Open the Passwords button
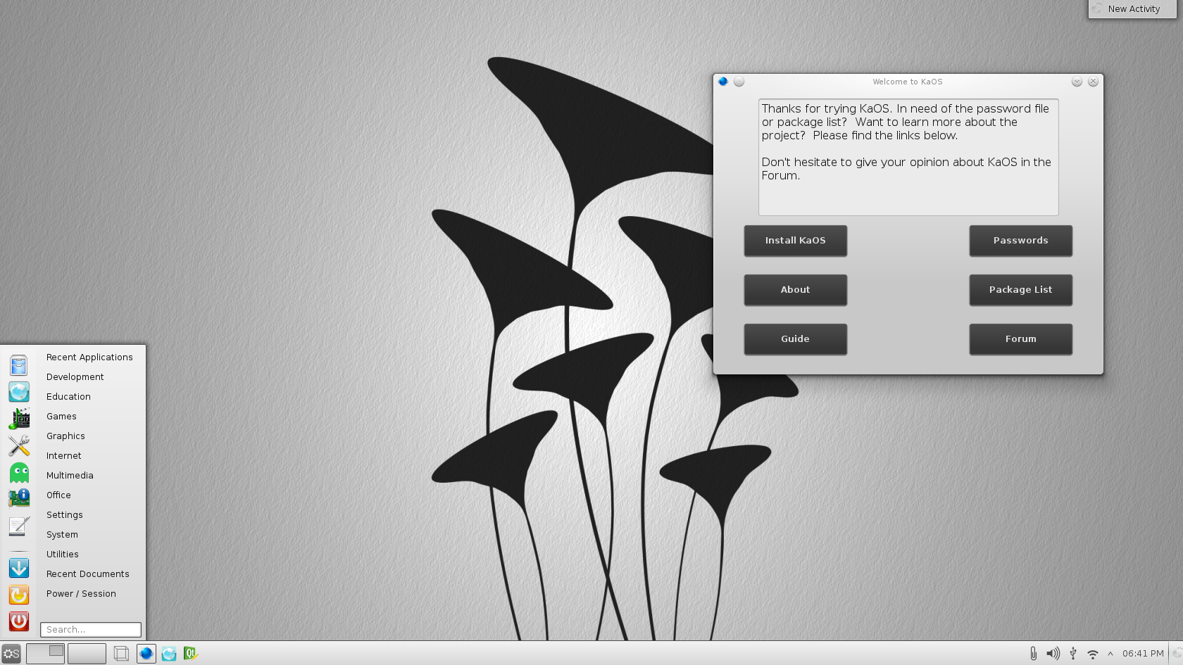 pos(1020,241)
